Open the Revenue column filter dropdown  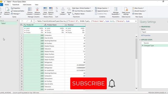[x=84, y=25]
